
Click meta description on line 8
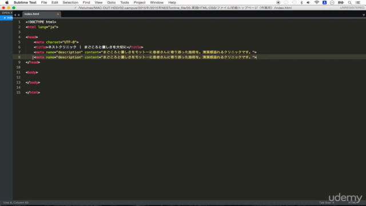point(145,57)
